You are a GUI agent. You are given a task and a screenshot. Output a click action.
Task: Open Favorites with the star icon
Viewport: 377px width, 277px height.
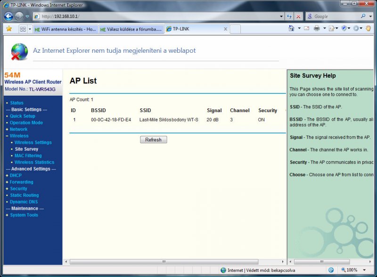tap(9, 29)
